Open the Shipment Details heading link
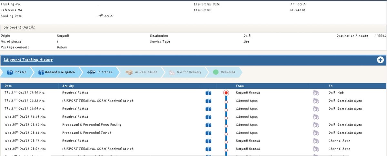This screenshot has width=387, height=156. coord(19,27)
